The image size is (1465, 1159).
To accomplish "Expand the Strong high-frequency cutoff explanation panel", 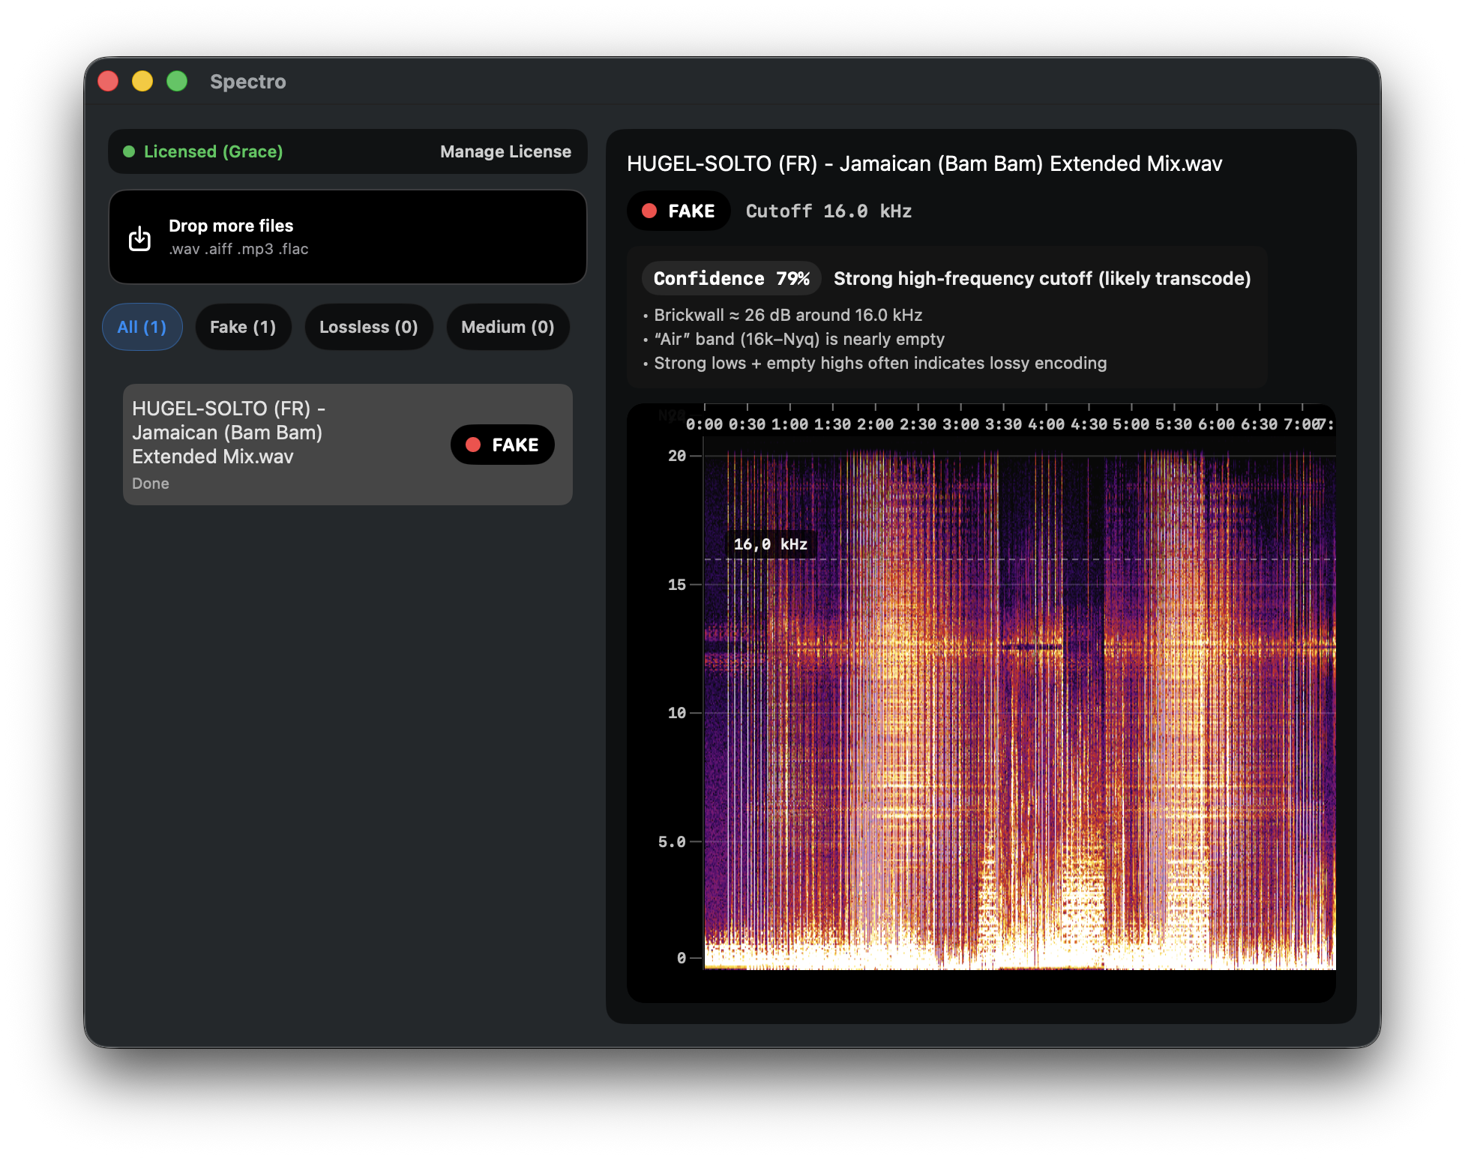I will pos(1041,278).
